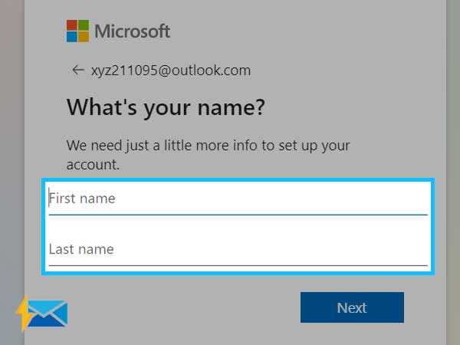This screenshot has width=460, height=345.
Task: Click the "What's your name?" heading
Action: click(x=166, y=107)
